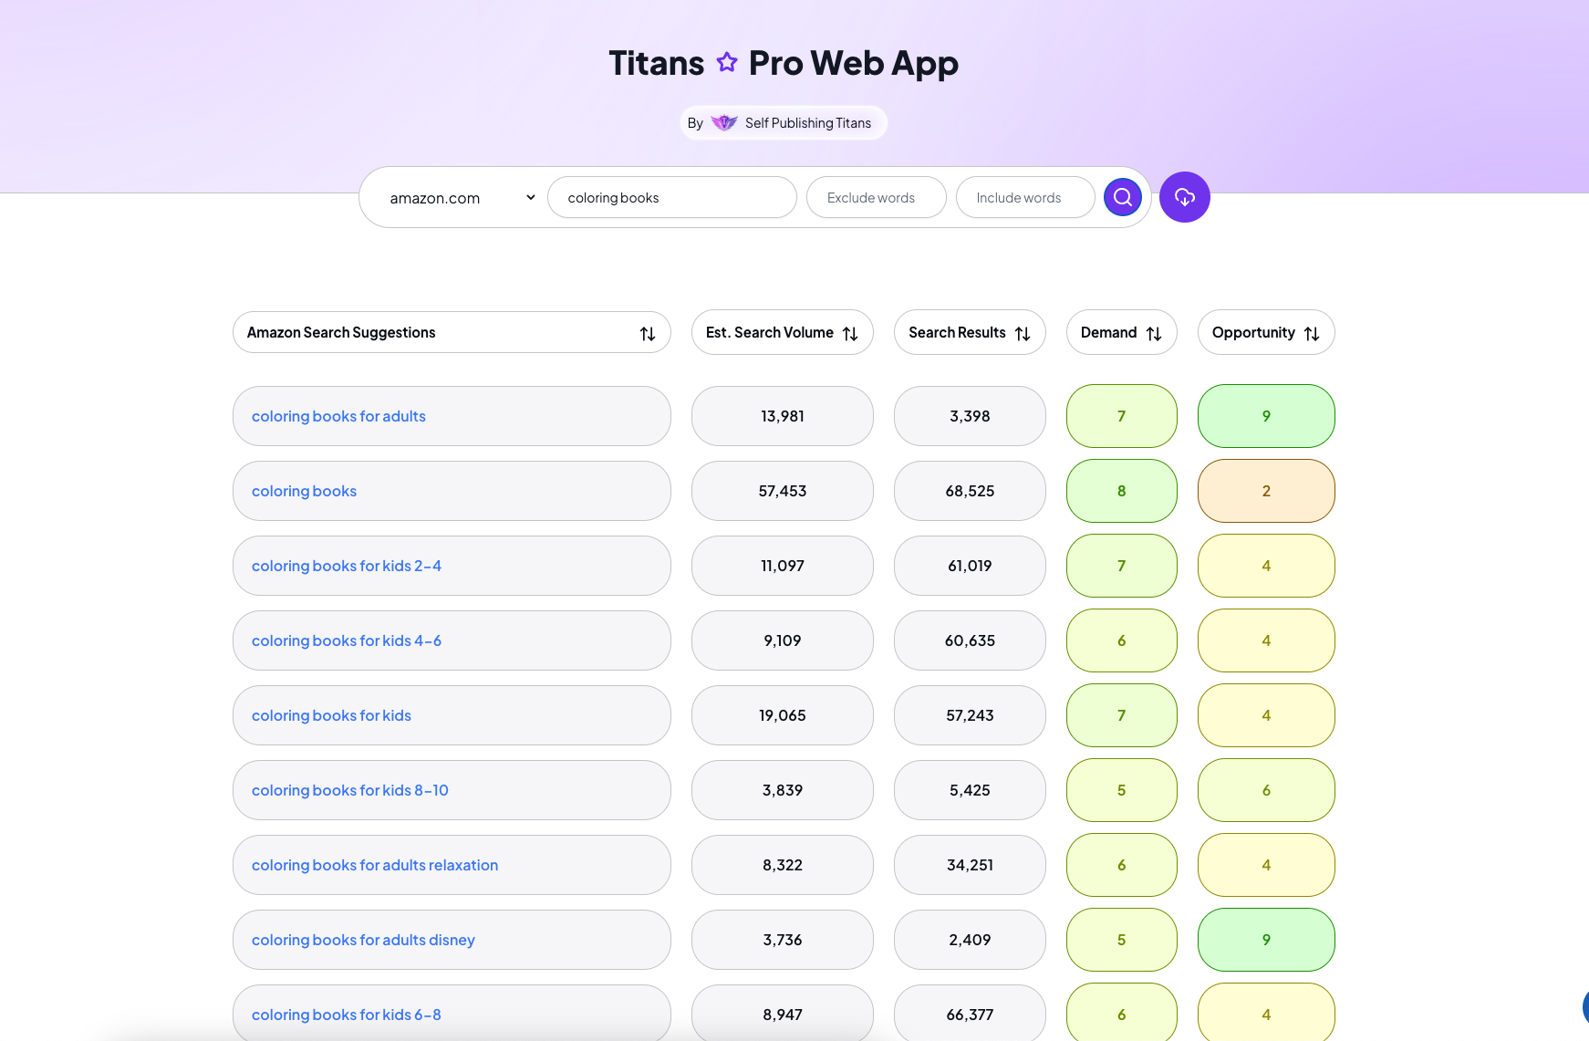
Task: Click the Include words field
Action: coord(1024,197)
